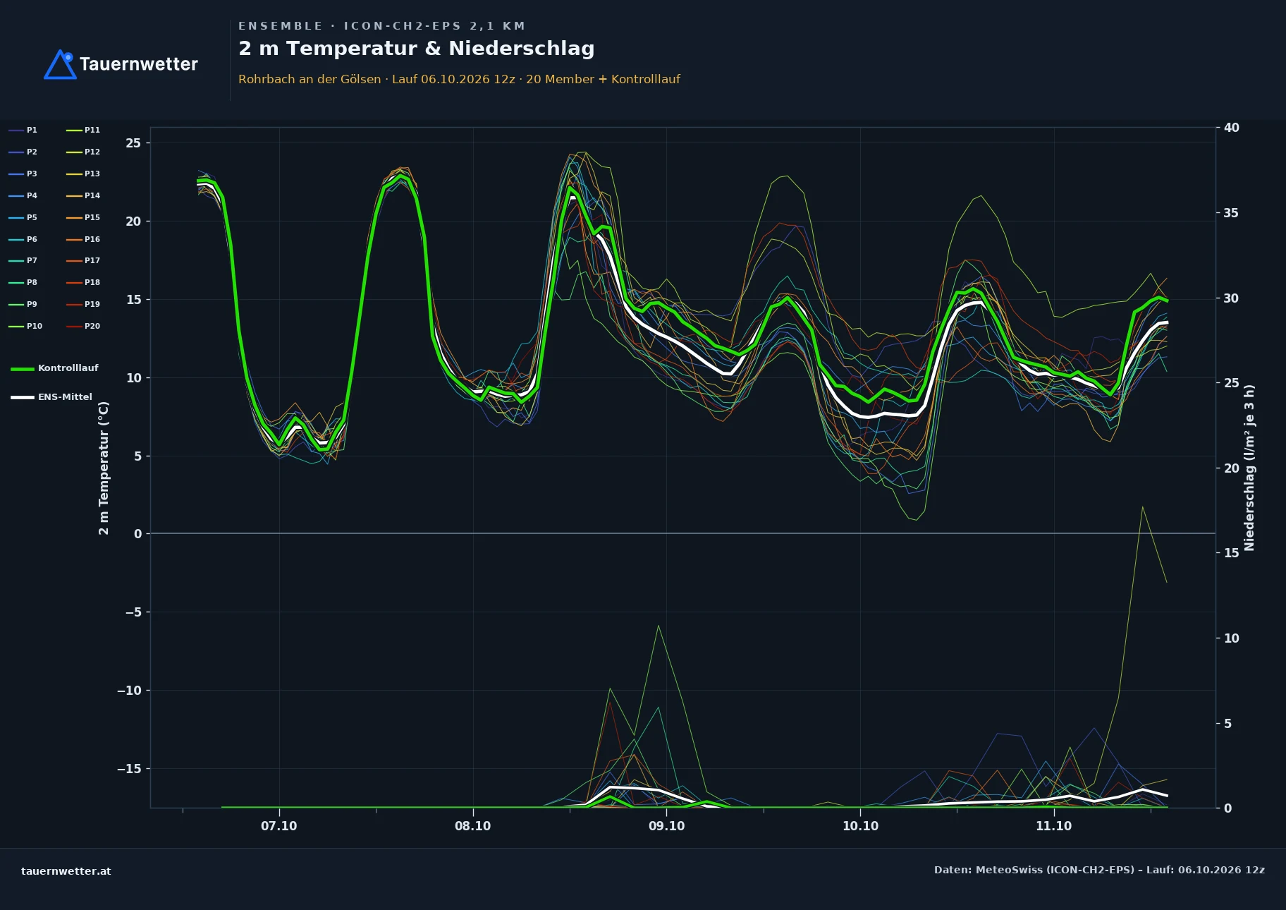Select the P12 legend entry
This screenshot has height=910, width=1286.
(83, 152)
